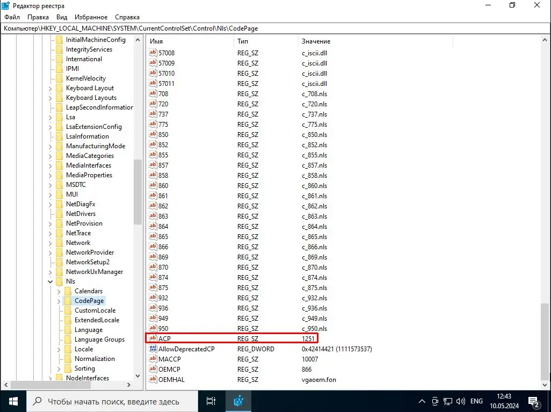The height and width of the screenshot is (412, 551).
Task: Select the Registry Editor icon on the taskbar
Action: click(238, 401)
